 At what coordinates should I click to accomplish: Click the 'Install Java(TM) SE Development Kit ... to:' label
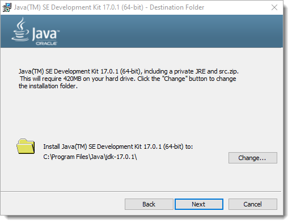(118, 147)
